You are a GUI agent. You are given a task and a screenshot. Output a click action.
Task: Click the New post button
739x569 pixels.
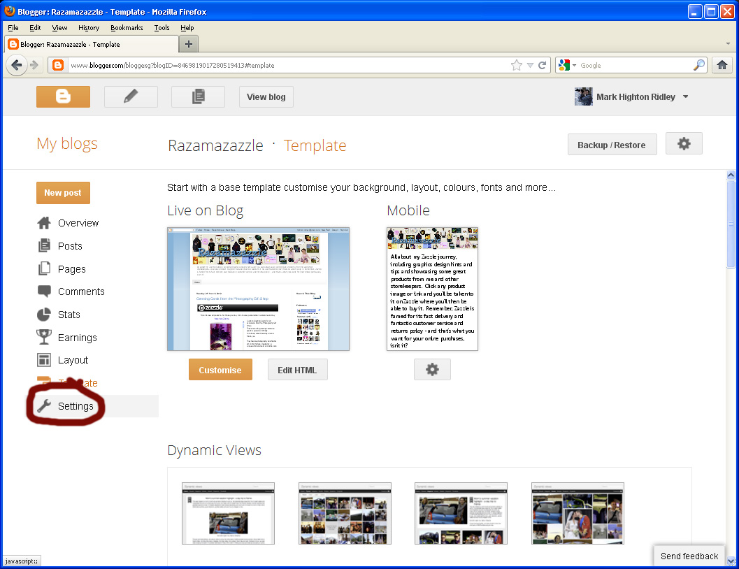63,193
